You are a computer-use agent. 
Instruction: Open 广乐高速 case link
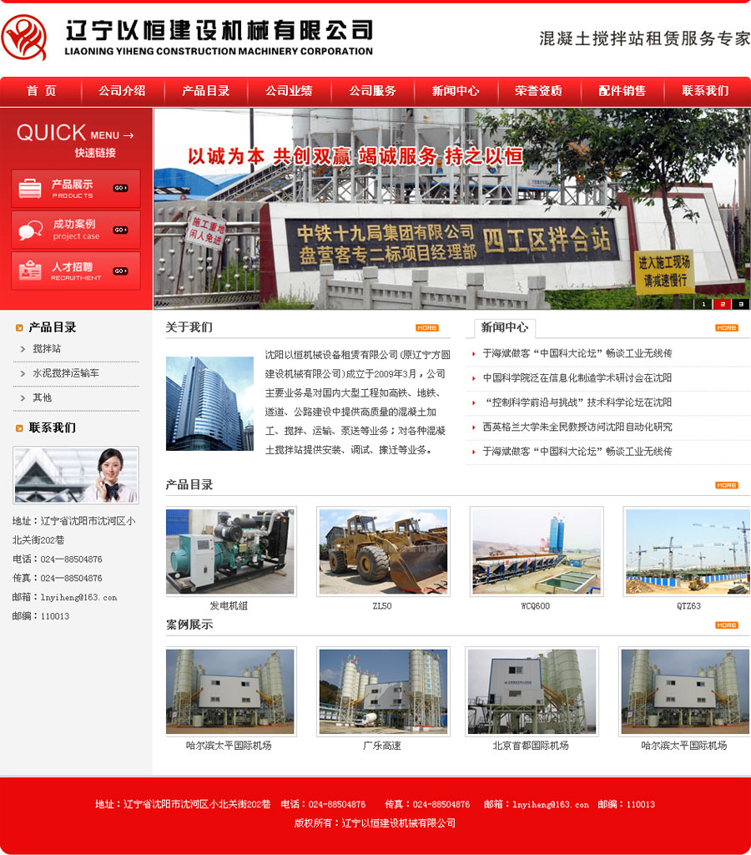382,746
